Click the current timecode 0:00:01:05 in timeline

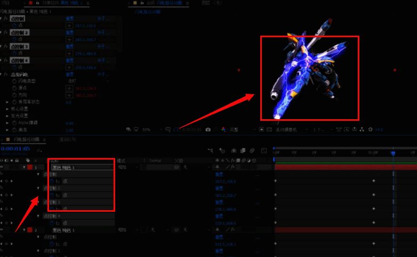click(x=15, y=148)
